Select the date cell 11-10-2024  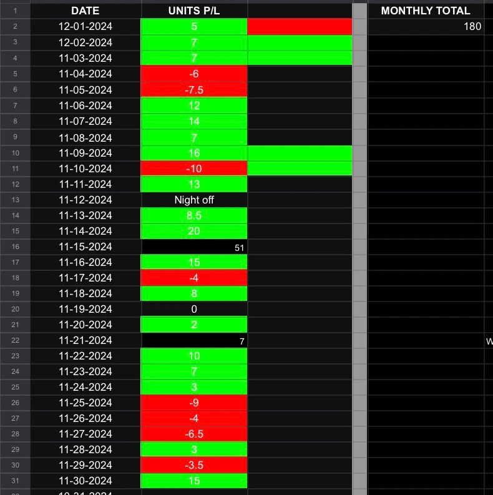(85, 169)
